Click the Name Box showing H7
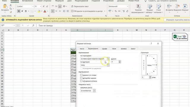Image resolution: width=190 pixels, height=107 pixels. [8, 25]
